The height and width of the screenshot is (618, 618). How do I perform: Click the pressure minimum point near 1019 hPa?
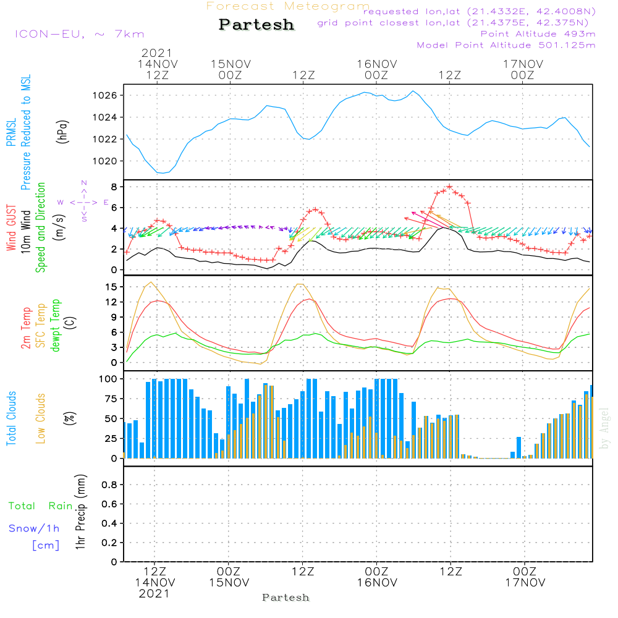tap(163, 173)
